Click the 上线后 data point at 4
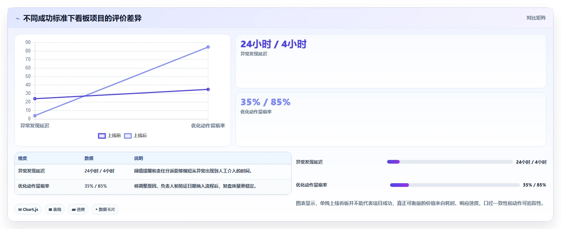 pos(35,116)
